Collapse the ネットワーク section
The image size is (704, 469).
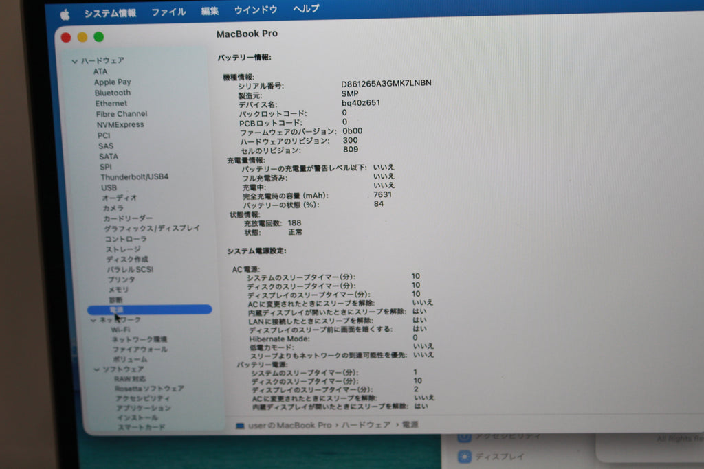click(x=93, y=320)
